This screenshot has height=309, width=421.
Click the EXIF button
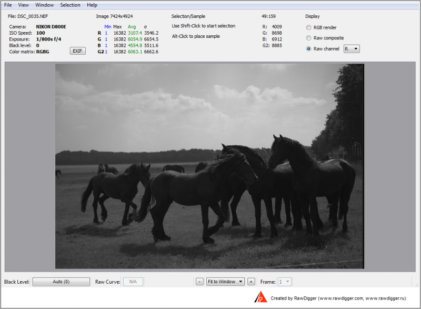[x=77, y=51]
